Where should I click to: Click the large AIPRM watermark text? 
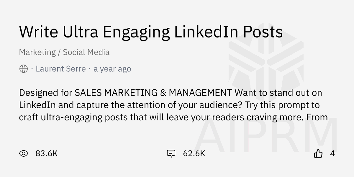(x=265, y=134)
